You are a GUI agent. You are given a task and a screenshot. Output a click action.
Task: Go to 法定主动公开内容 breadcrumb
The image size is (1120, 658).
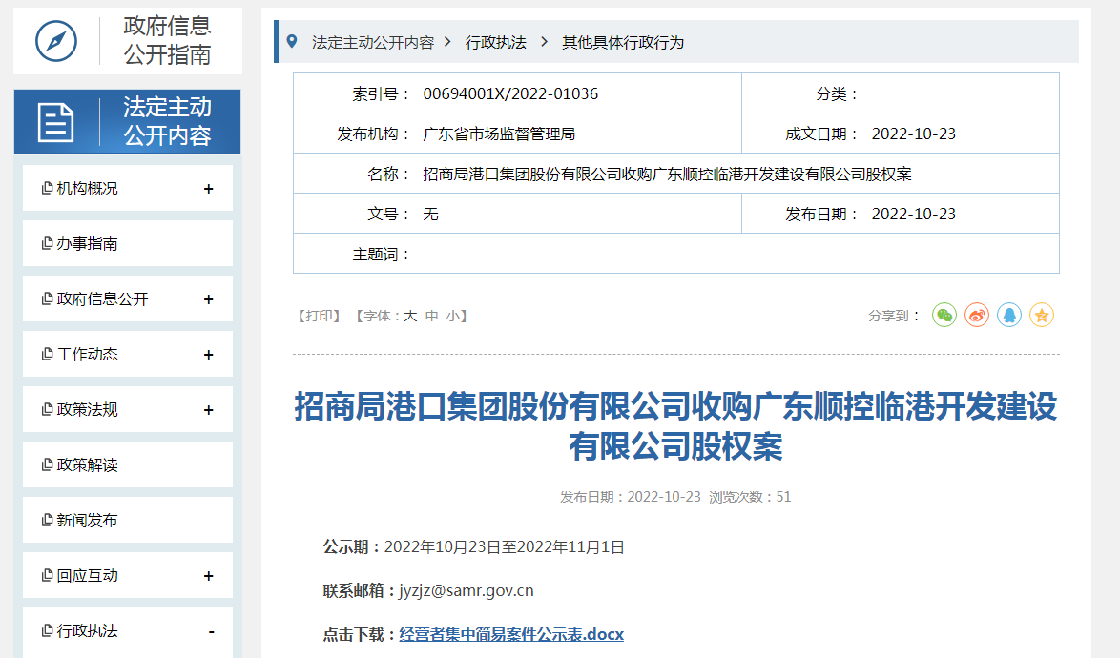pos(373,43)
